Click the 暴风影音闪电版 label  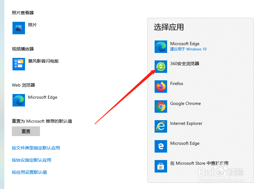pos(43,61)
